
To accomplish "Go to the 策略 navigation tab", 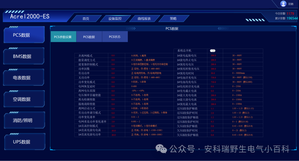I will (173, 19).
